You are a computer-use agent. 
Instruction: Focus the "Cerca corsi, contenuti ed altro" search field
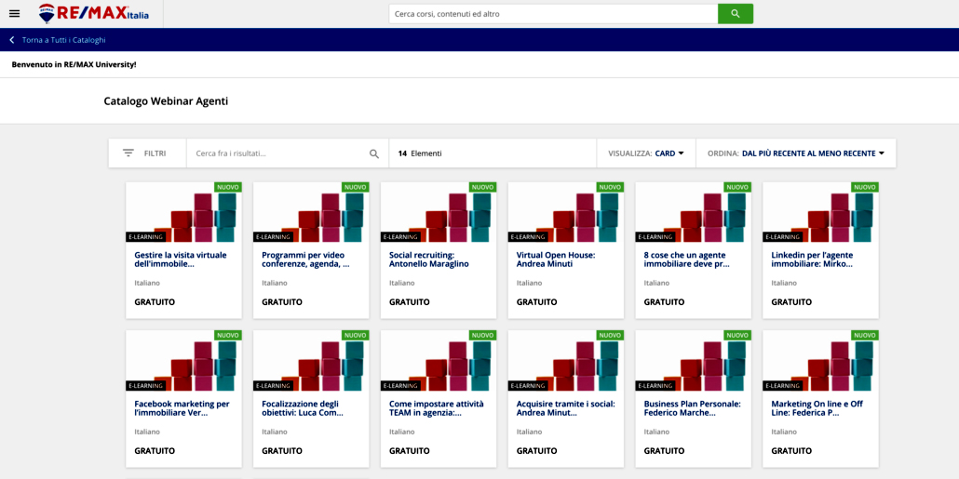(x=553, y=13)
